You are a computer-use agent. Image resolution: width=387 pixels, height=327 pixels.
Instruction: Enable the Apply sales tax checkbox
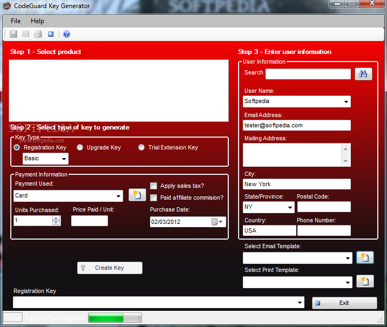tap(153, 186)
